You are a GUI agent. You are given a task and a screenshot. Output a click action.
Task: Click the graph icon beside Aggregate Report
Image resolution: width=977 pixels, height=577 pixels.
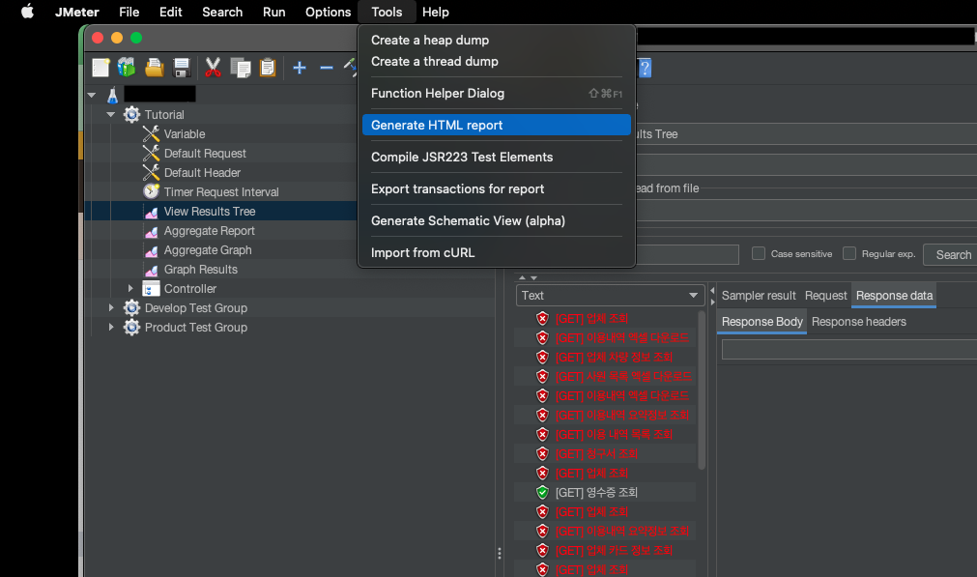(151, 231)
